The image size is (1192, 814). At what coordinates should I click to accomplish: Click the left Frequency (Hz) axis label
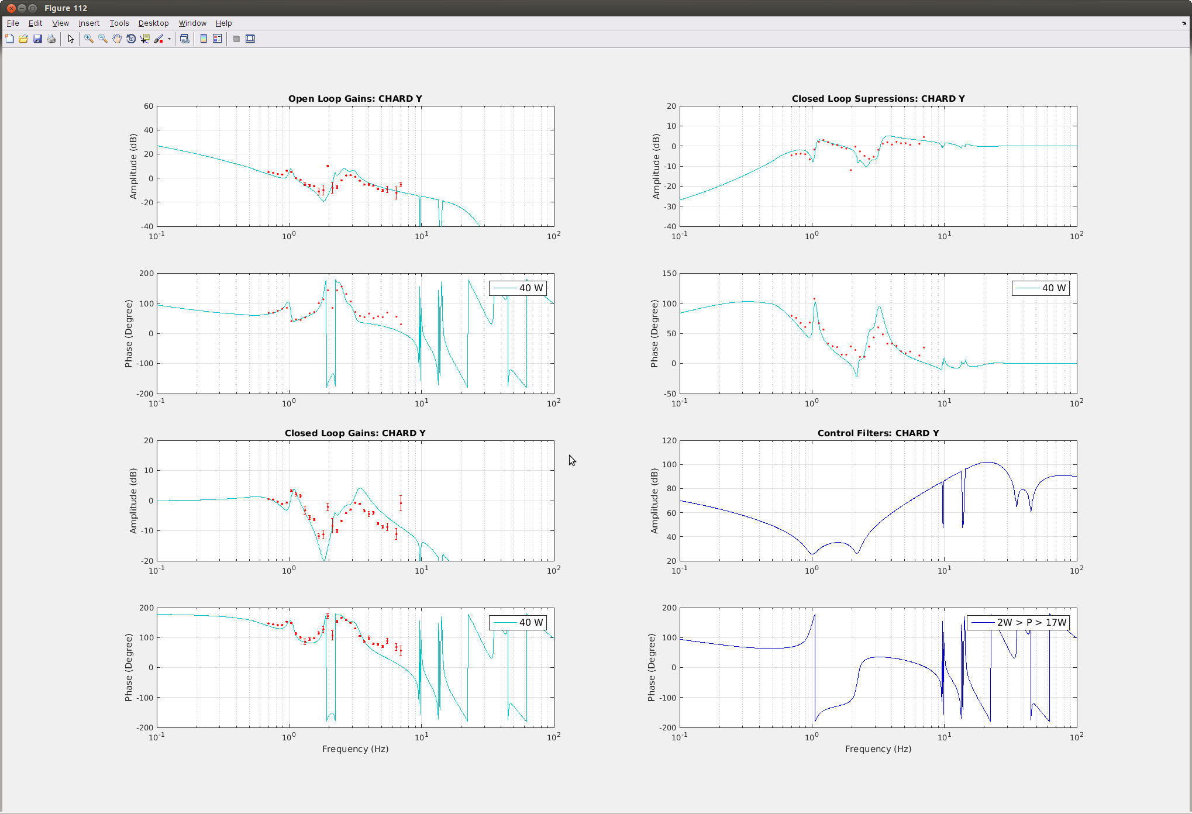coord(355,749)
